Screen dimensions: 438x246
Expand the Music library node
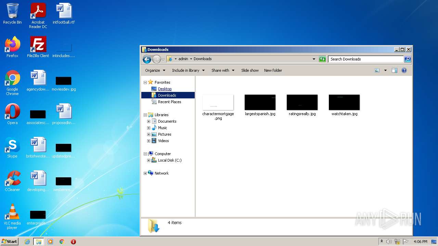(x=149, y=128)
